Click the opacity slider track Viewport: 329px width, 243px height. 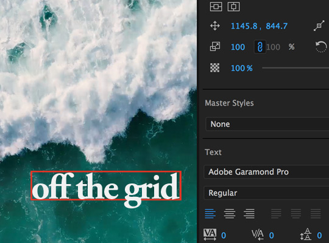(x=295, y=68)
